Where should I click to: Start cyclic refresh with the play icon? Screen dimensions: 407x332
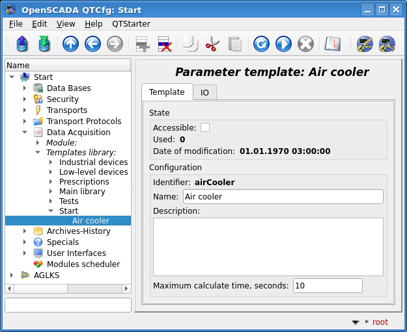[x=283, y=44]
